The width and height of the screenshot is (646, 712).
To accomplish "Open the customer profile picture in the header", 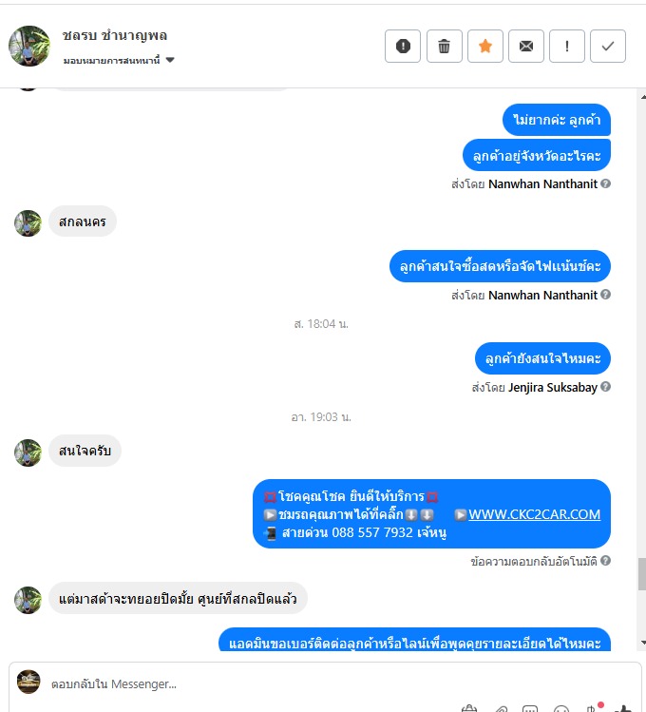I will coord(29,46).
